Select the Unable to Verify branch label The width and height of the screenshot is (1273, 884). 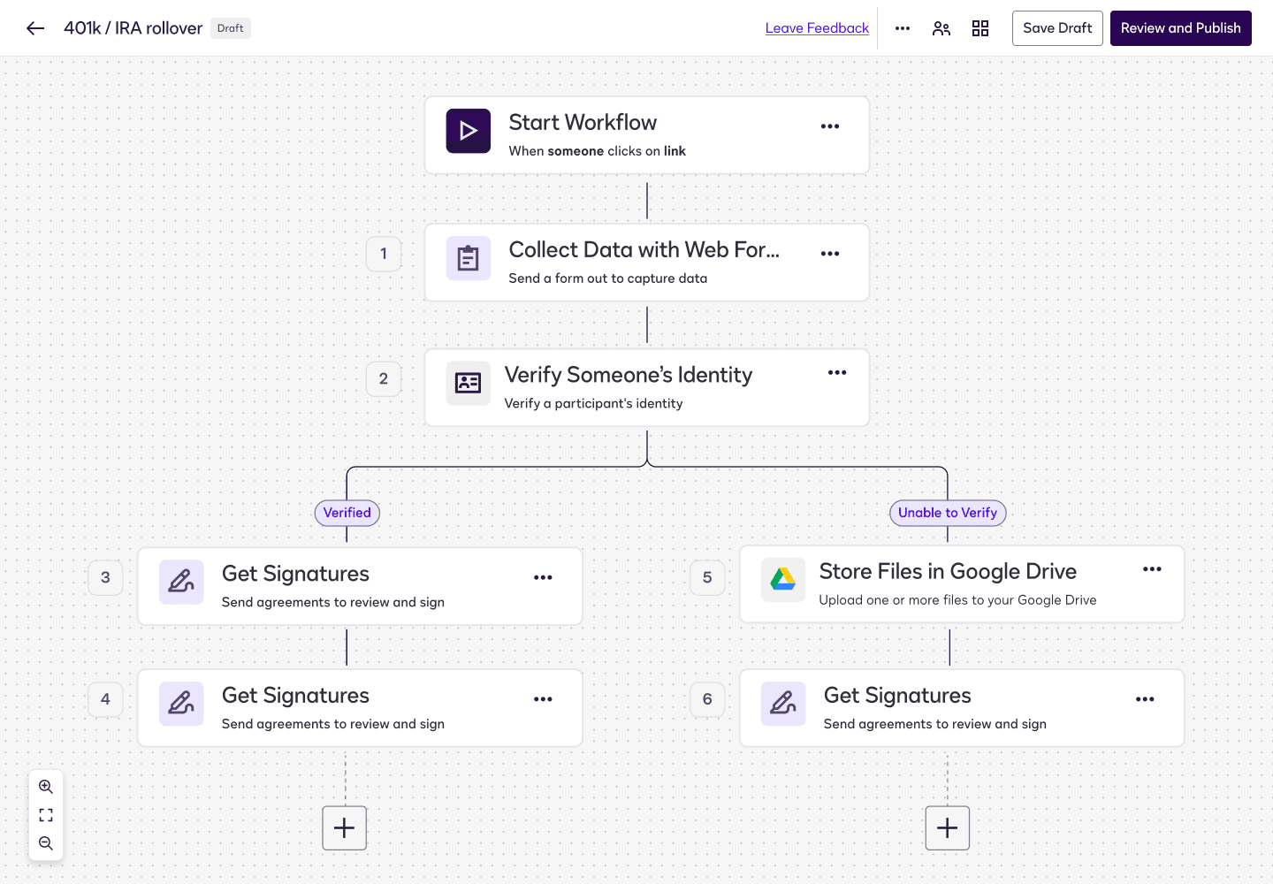tap(948, 513)
